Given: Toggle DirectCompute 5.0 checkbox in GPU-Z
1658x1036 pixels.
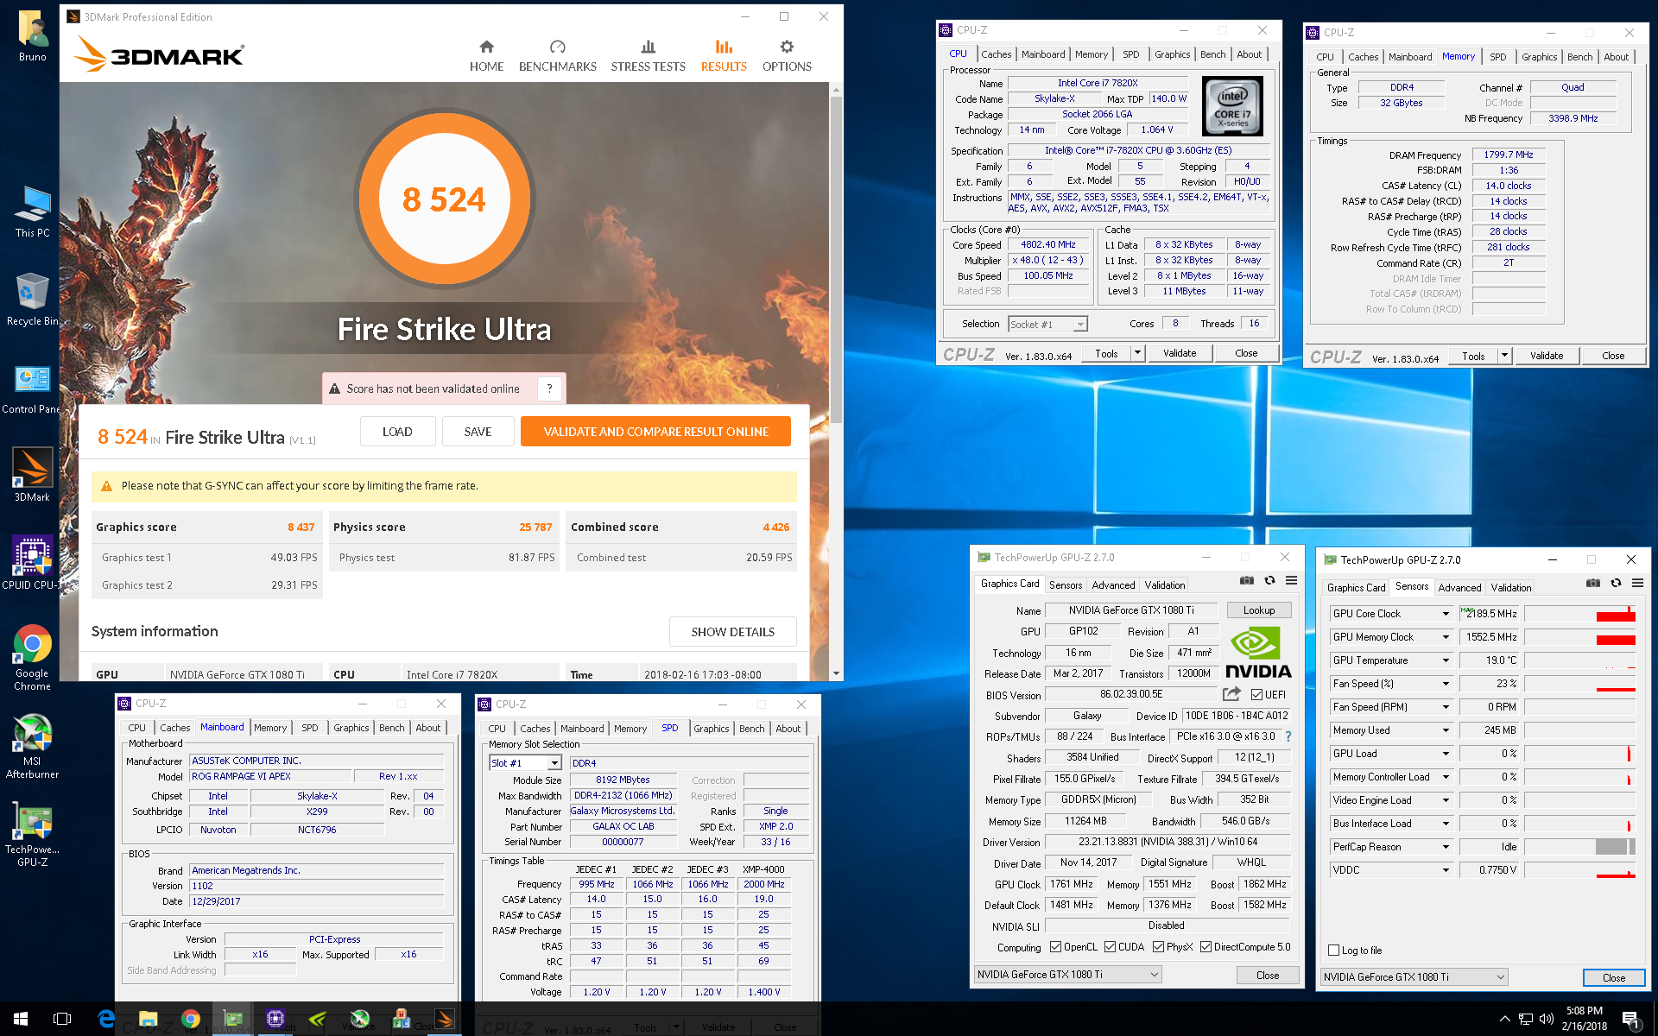Looking at the screenshot, I should tap(1206, 947).
